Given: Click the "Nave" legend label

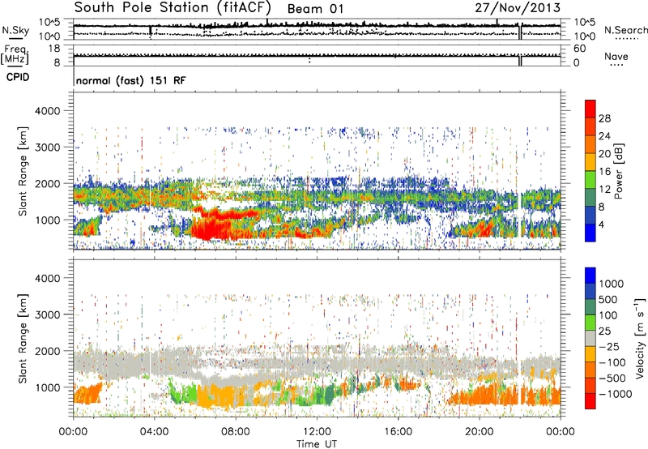Looking at the screenshot, I should coord(616,56).
